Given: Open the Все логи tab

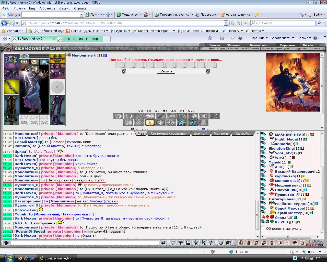Looking at the screenshot, I should click(201, 133).
